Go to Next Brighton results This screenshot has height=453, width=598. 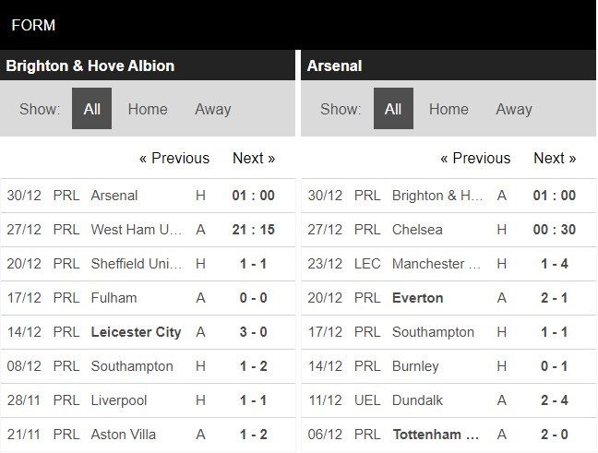click(x=254, y=158)
